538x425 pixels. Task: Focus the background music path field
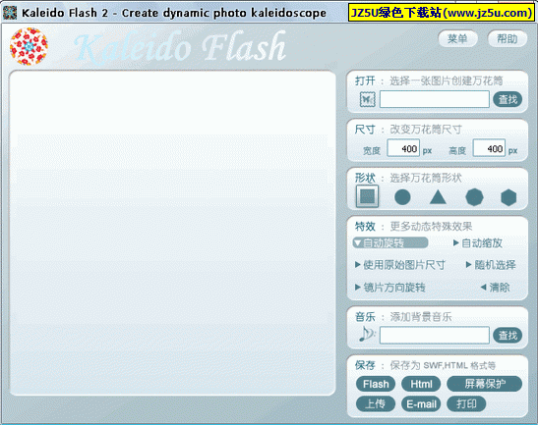coord(435,335)
